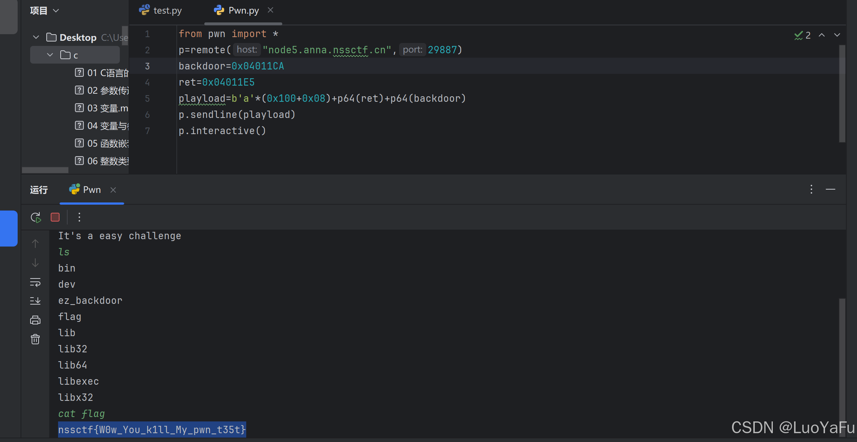Stop the running Pwn process

click(x=55, y=218)
